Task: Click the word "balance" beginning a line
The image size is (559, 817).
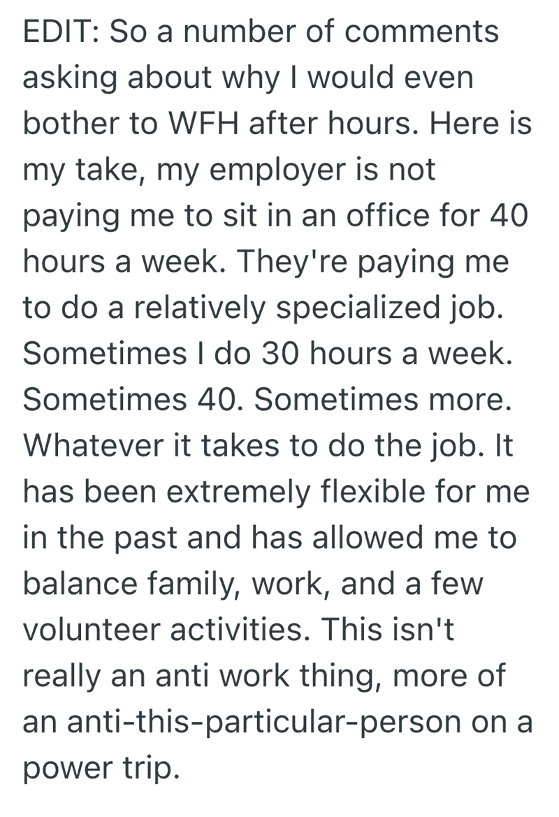Action: [x=80, y=584]
